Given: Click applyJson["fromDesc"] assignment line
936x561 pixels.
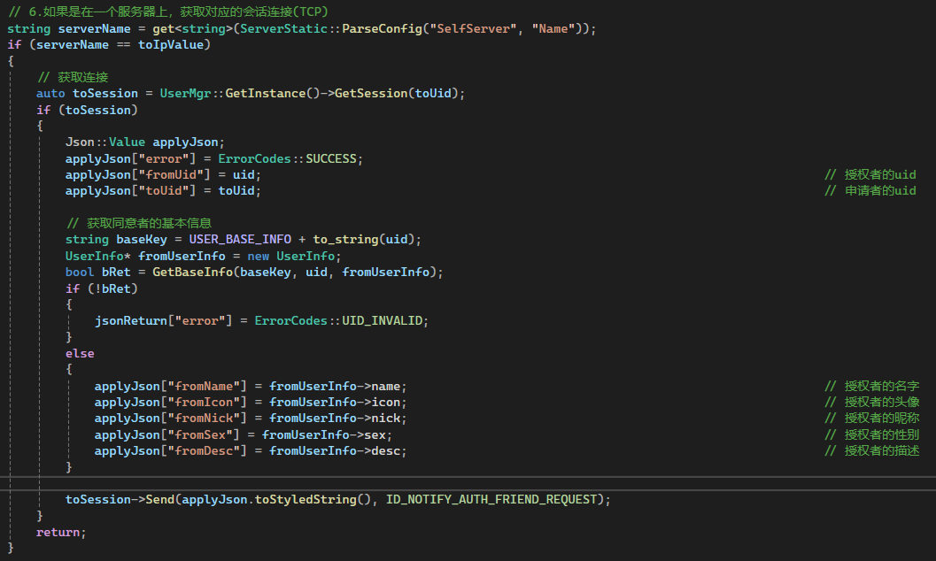Looking at the screenshot, I should coord(251,450).
